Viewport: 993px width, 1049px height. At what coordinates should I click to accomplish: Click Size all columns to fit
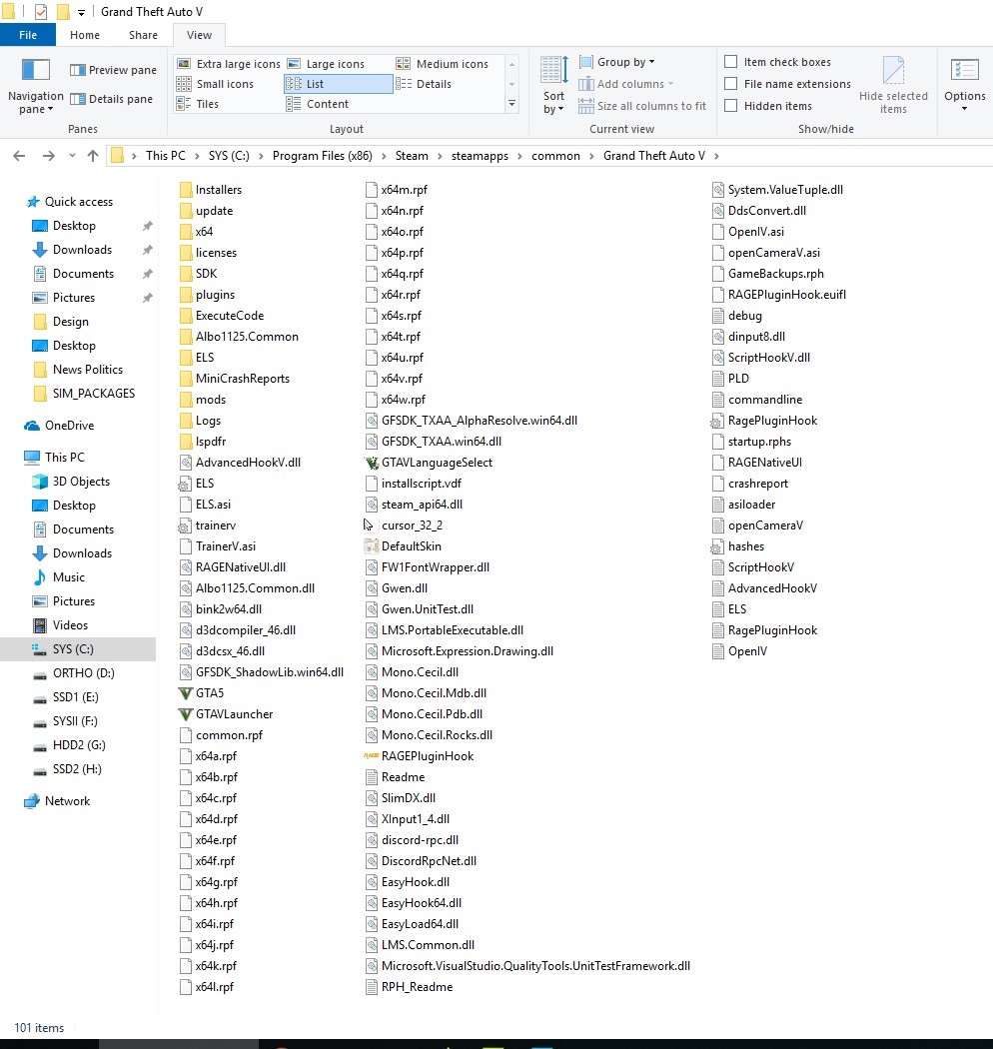coord(642,106)
